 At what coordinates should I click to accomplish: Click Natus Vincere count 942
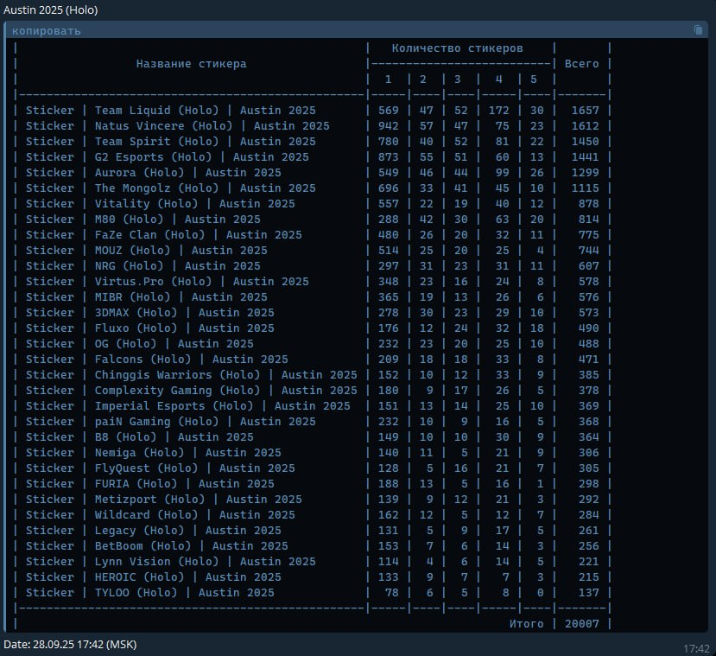pyautogui.click(x=388, y=125)
